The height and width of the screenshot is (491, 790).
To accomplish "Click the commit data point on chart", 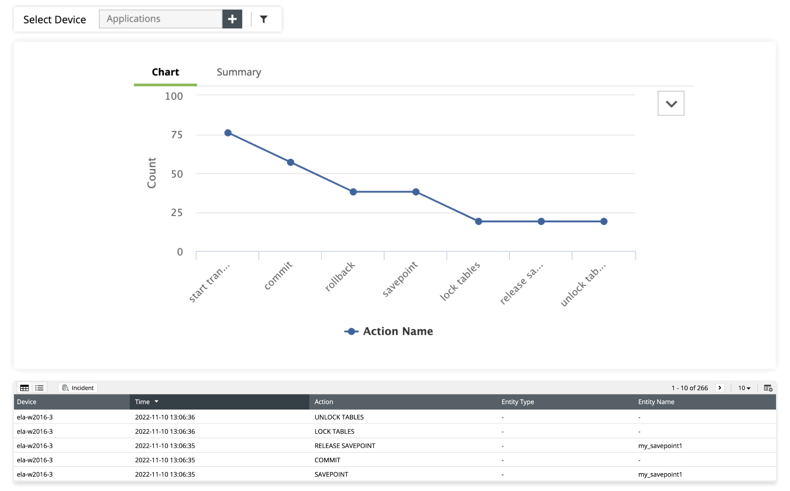I will point(291,163).
